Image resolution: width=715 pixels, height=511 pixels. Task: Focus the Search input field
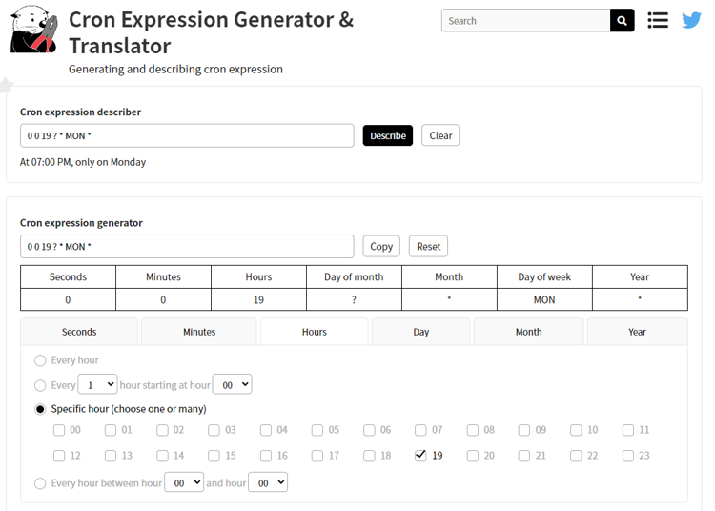click(525, 21)
